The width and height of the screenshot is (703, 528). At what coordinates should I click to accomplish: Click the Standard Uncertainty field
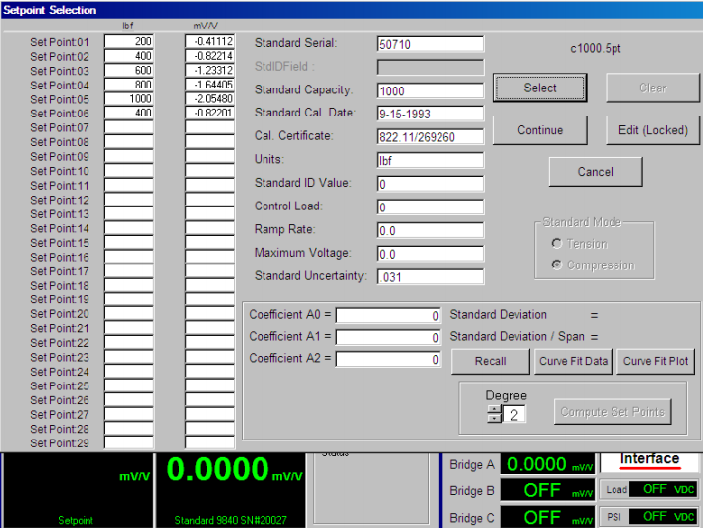click(x=430, y=277)
